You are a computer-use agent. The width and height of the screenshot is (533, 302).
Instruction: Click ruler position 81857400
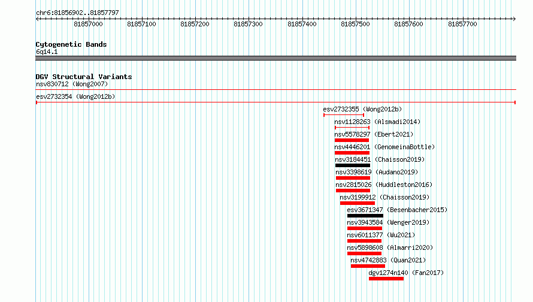pyautogui.click(x=302, y=24)
